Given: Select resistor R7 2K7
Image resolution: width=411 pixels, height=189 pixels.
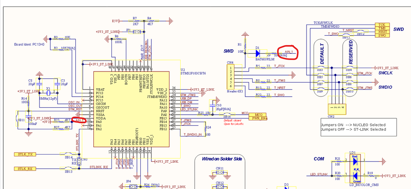Looking at the screenshot, I should click(135, 21).
